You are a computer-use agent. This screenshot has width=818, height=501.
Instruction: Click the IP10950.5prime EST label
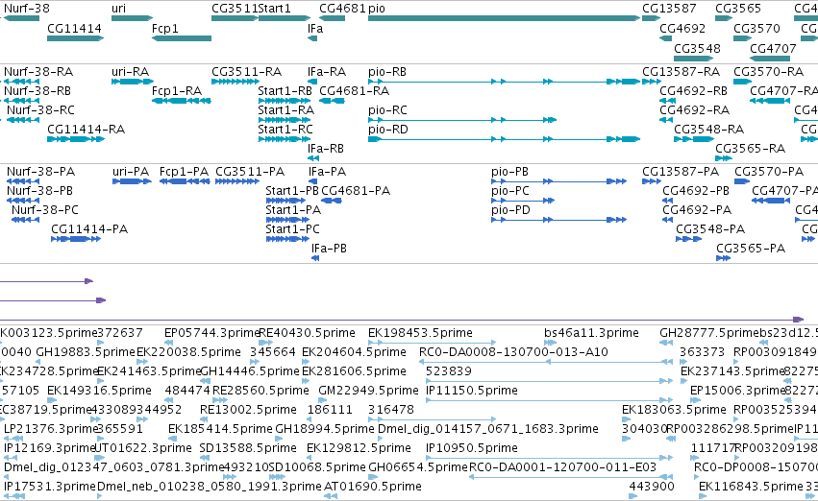click(x=472, y=448)
